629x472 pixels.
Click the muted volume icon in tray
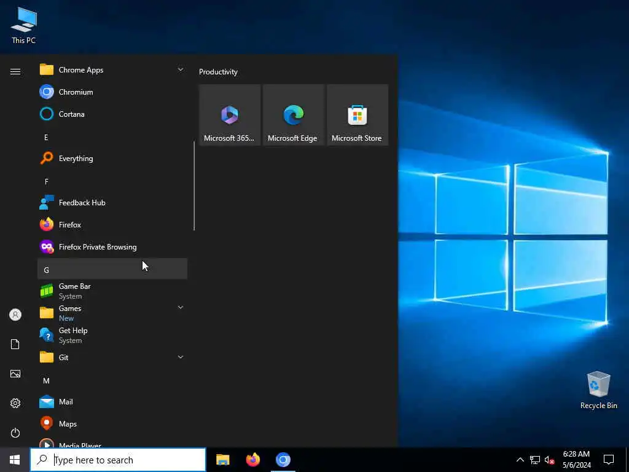click(550, 460)
